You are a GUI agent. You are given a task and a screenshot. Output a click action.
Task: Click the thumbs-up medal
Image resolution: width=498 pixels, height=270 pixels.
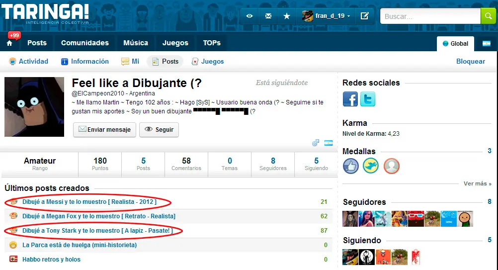[350, 166]
